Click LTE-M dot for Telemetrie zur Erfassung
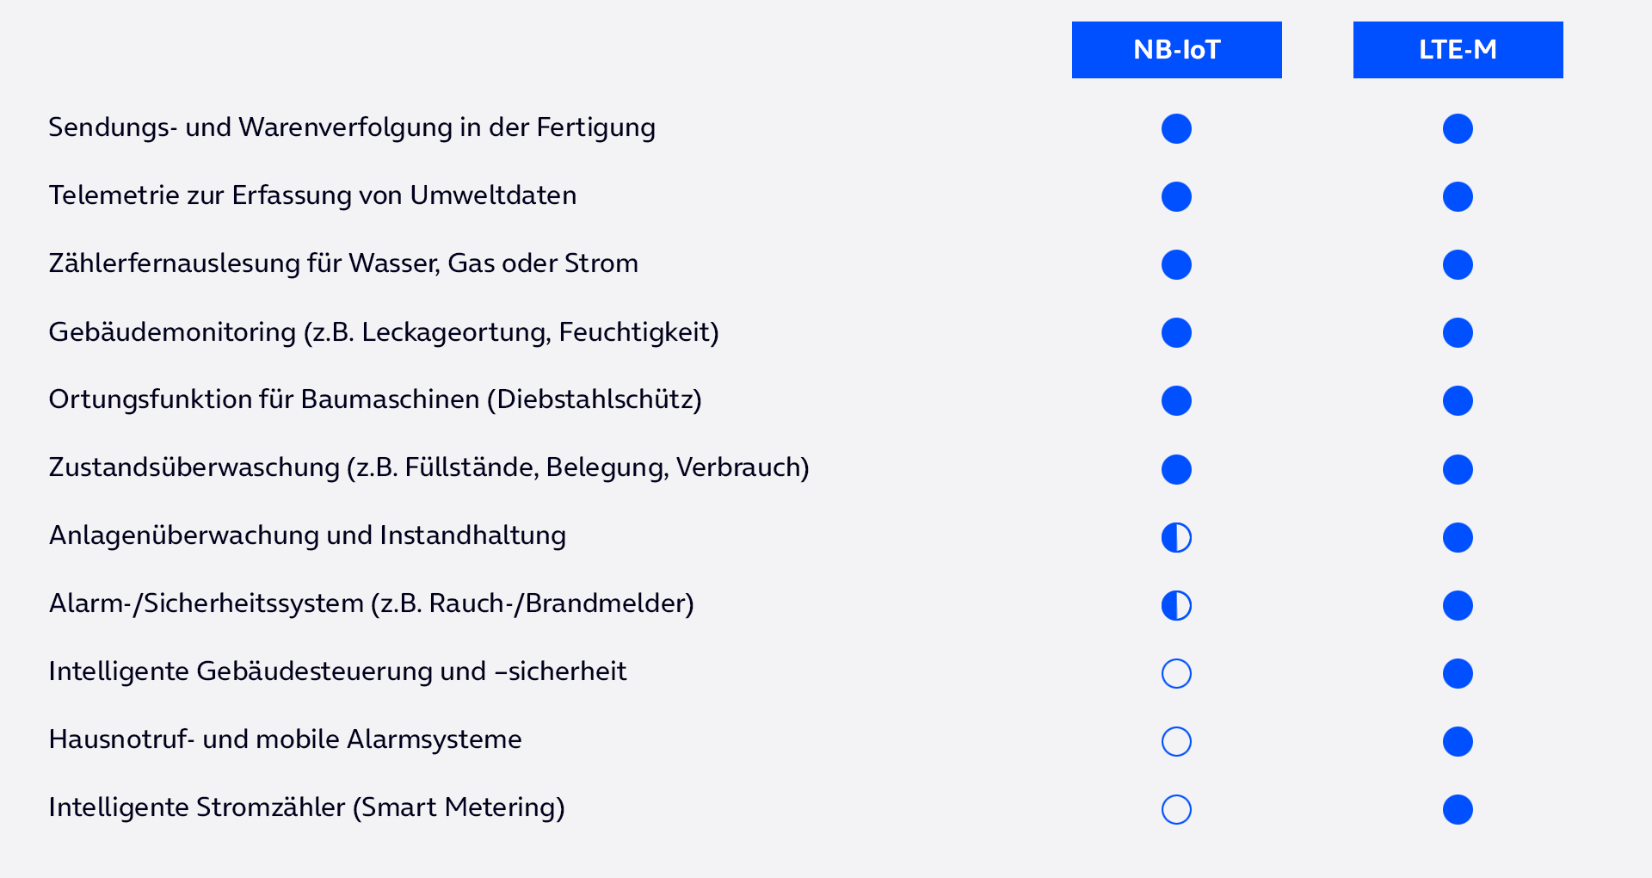Viewport: 1652px width, 878px height. 1458,196
